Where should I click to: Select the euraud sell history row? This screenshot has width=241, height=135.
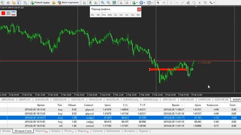[x=120, y=126]
